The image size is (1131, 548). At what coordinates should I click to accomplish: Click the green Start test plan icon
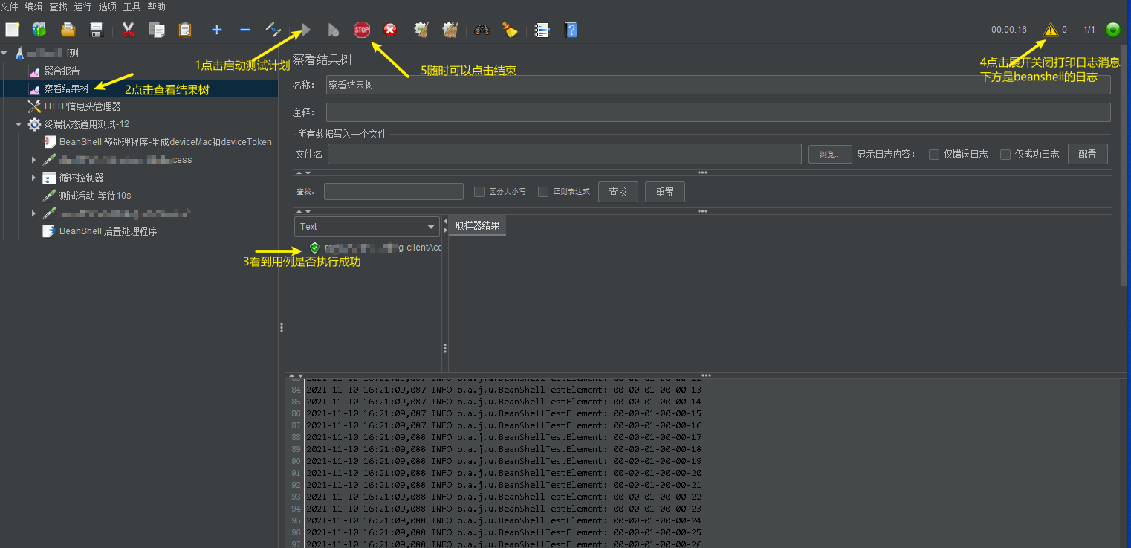click(x=305, y=30)
